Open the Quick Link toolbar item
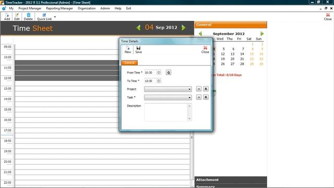The image size is (334, 188). click(x=44, y=16)
